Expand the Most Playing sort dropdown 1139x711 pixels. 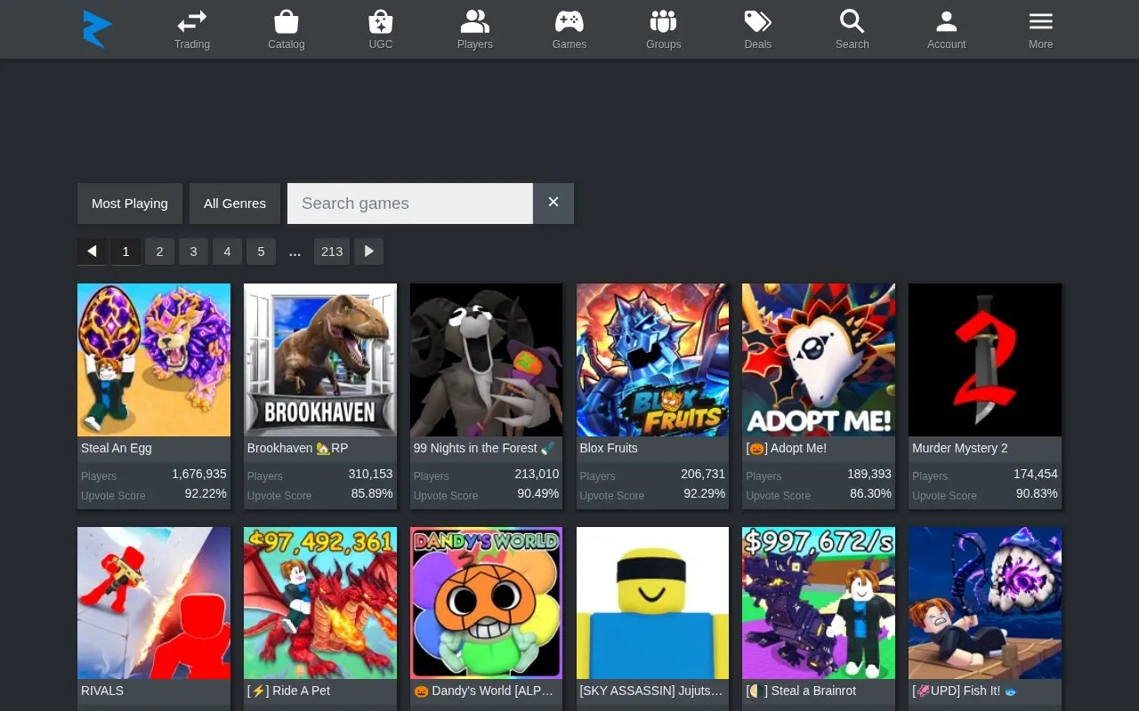(x=130, y=204)
